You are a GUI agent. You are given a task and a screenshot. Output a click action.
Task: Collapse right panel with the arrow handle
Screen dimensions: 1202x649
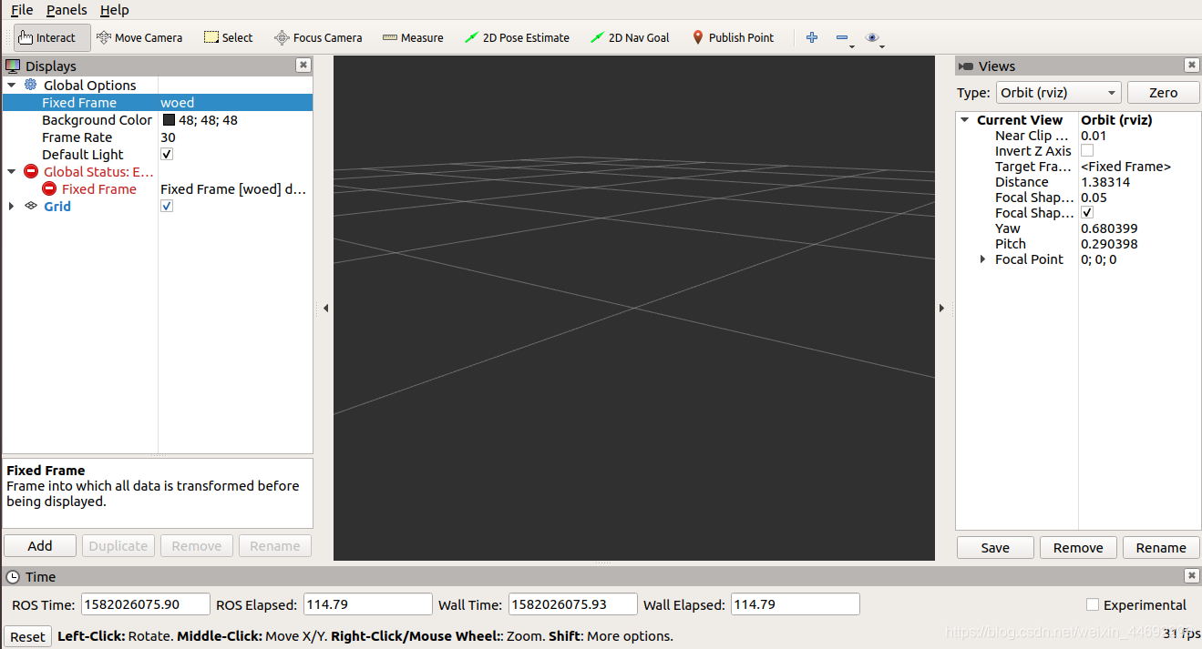(941, 309)
